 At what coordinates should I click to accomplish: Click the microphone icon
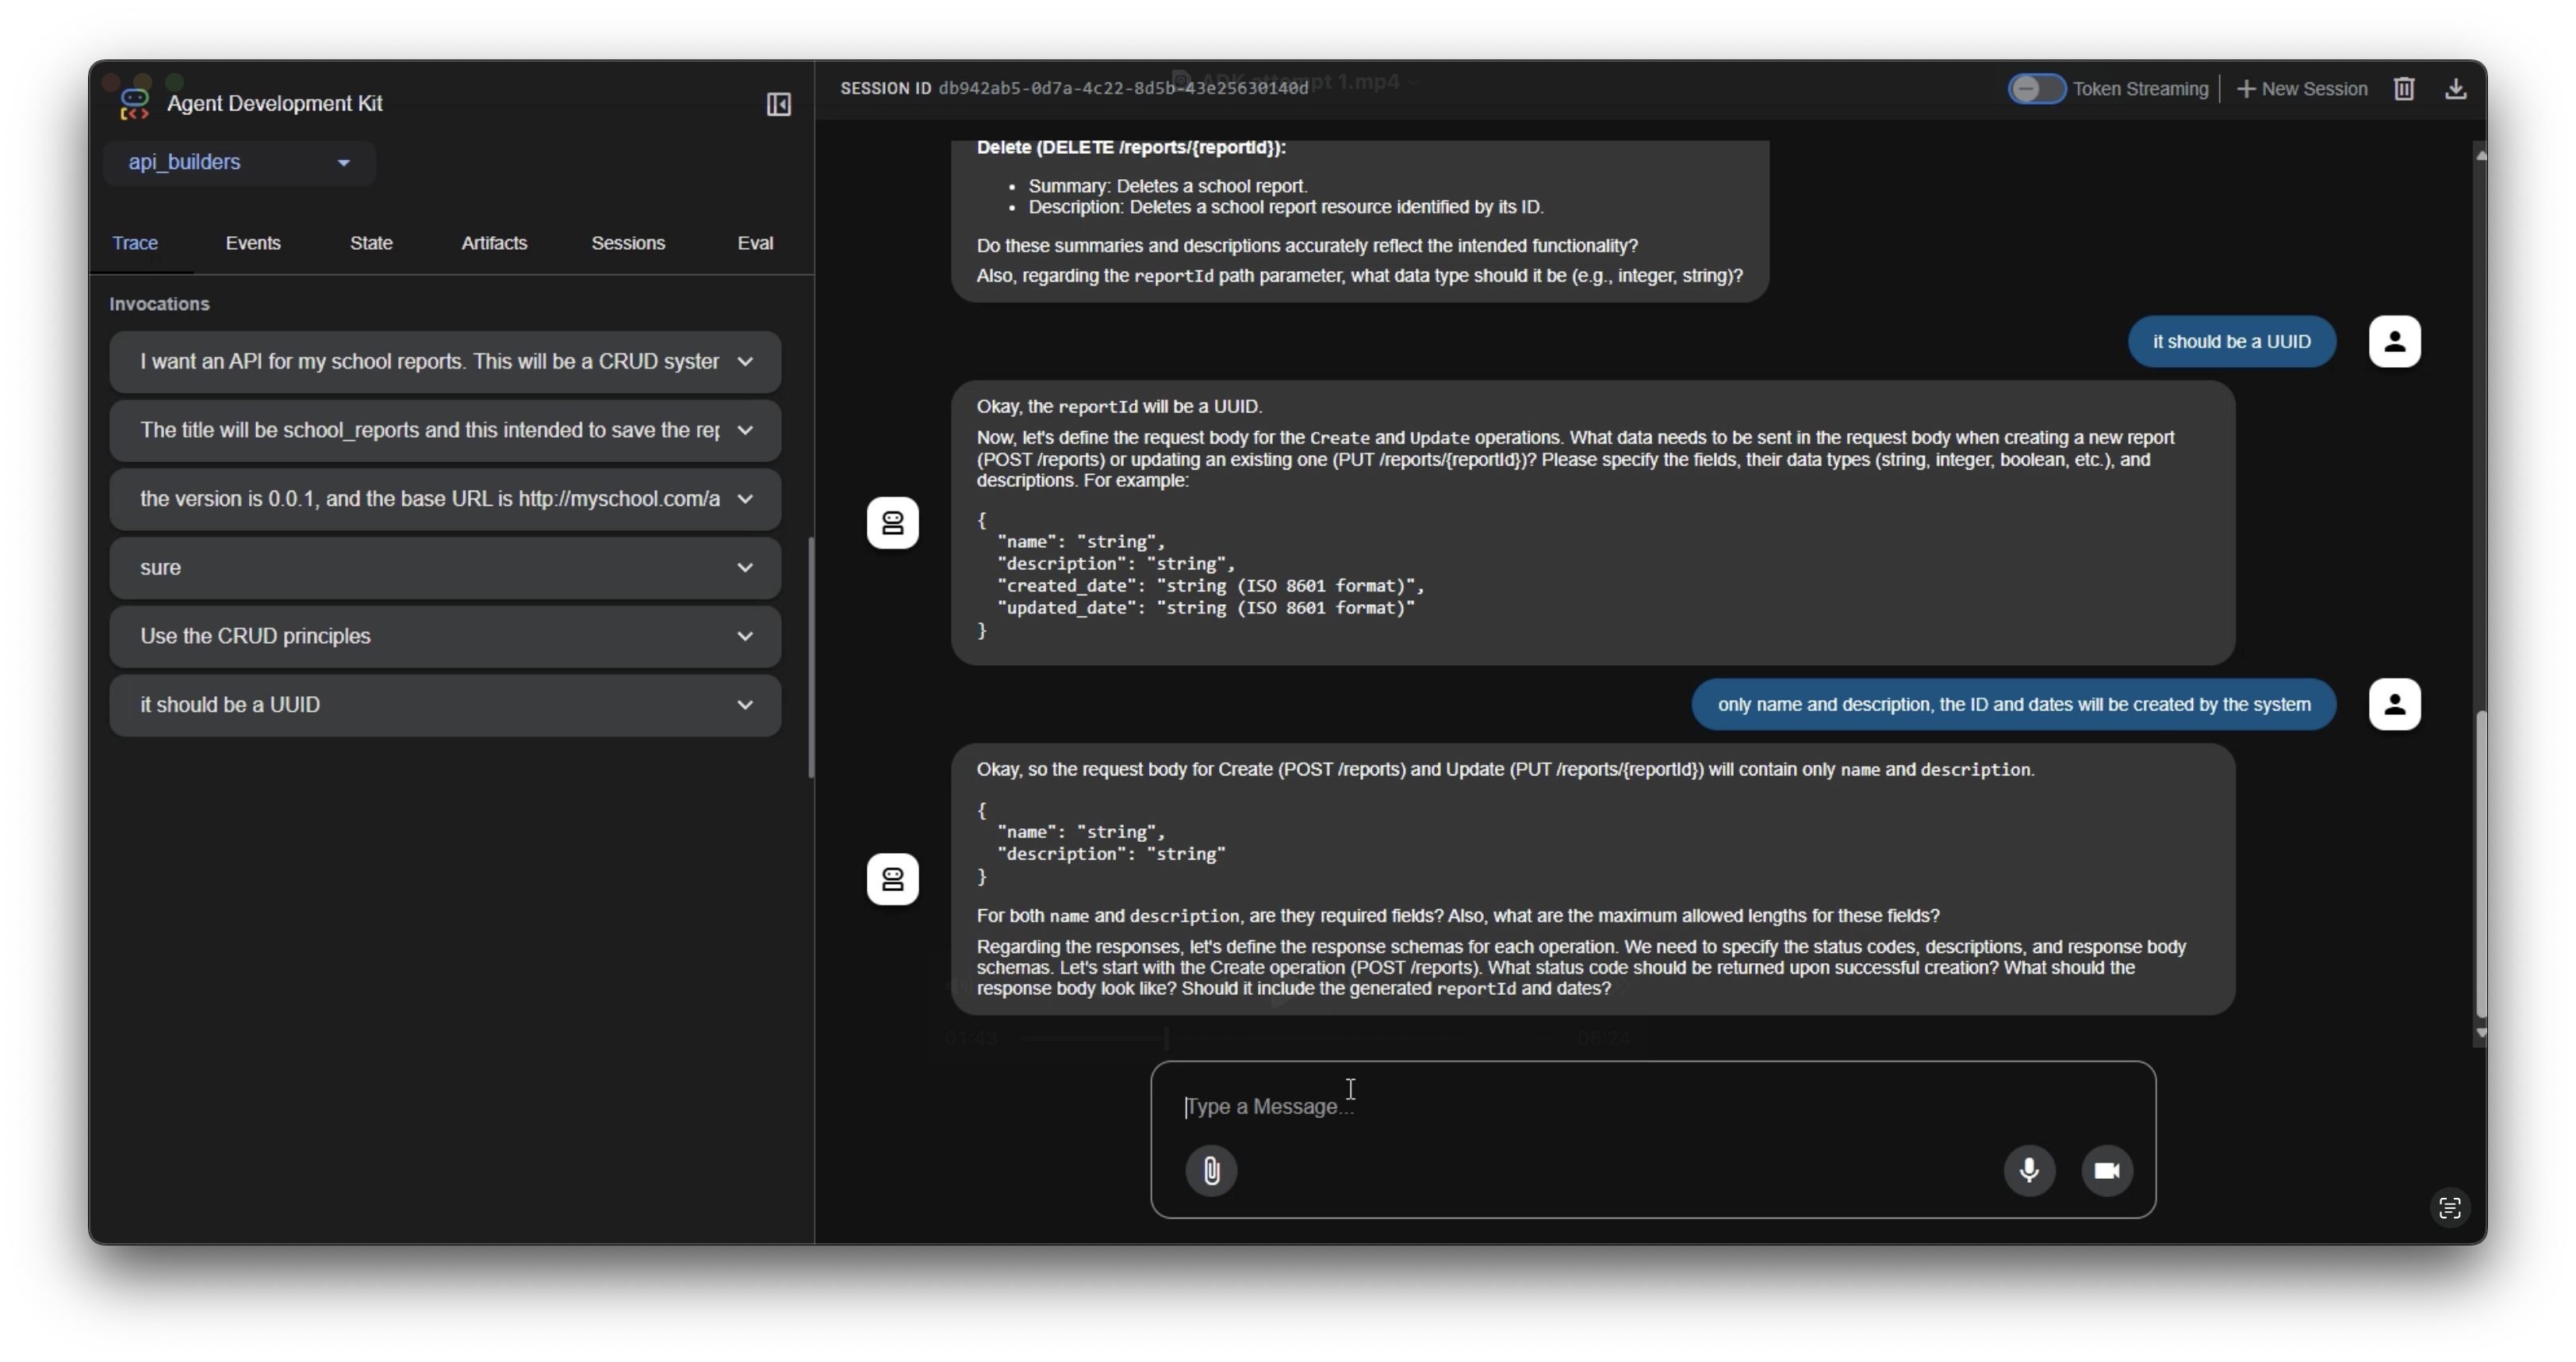coord(2029,1170)
